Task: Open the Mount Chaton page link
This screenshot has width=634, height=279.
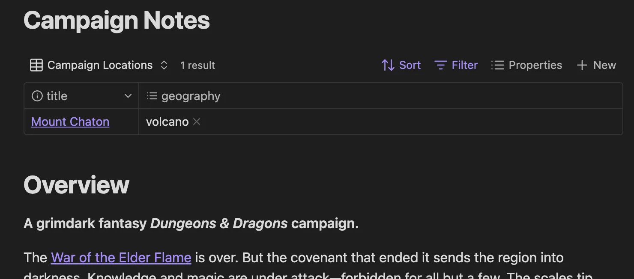Action: (70, 122)
